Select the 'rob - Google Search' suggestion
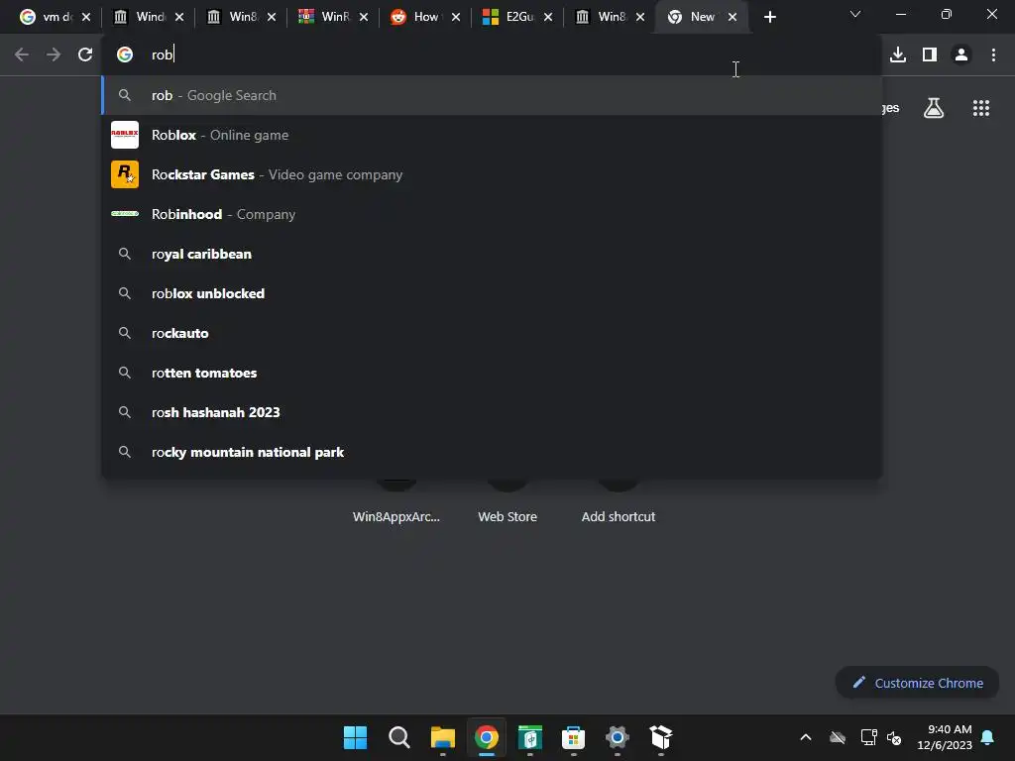1015x761 pixels. click(x=492, y=95)
